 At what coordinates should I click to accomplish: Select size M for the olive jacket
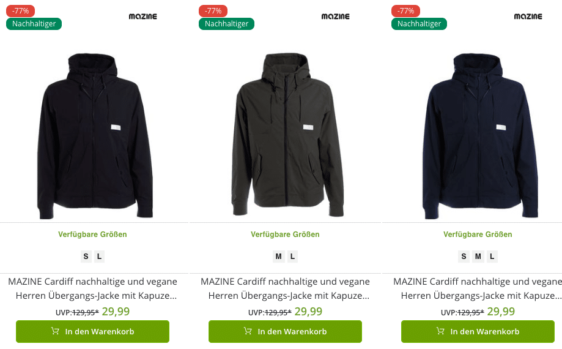pos(278,257)
